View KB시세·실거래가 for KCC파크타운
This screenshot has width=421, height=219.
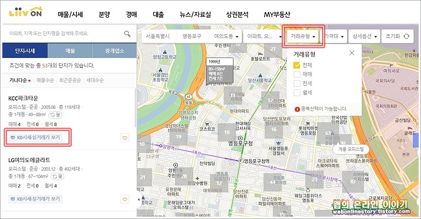point(35,138)
